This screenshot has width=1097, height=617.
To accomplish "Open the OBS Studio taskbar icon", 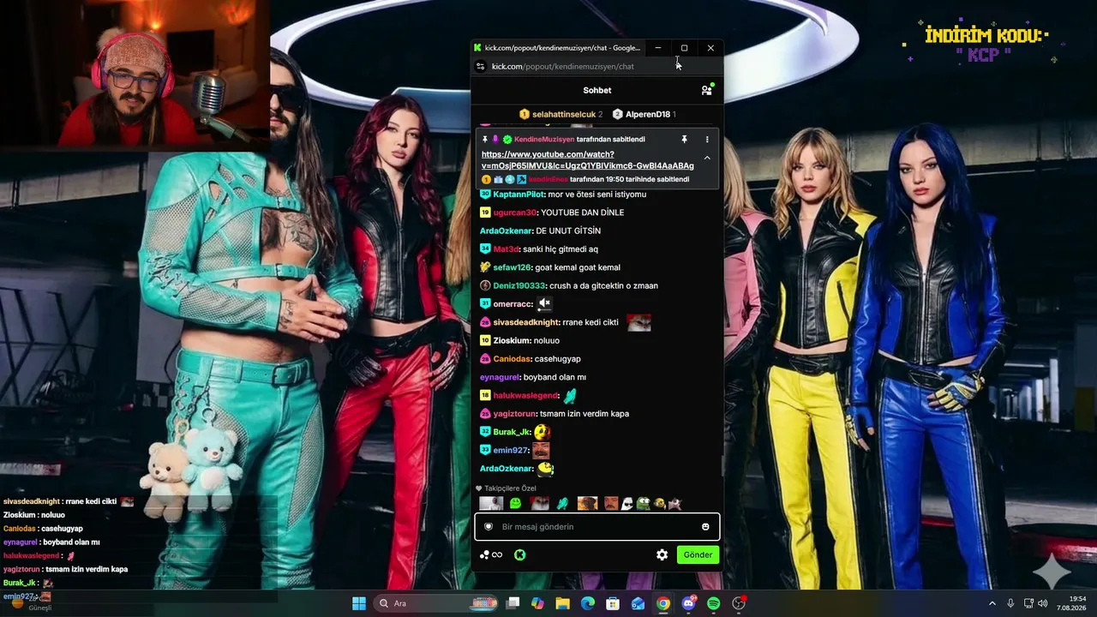I will point(739,603).
